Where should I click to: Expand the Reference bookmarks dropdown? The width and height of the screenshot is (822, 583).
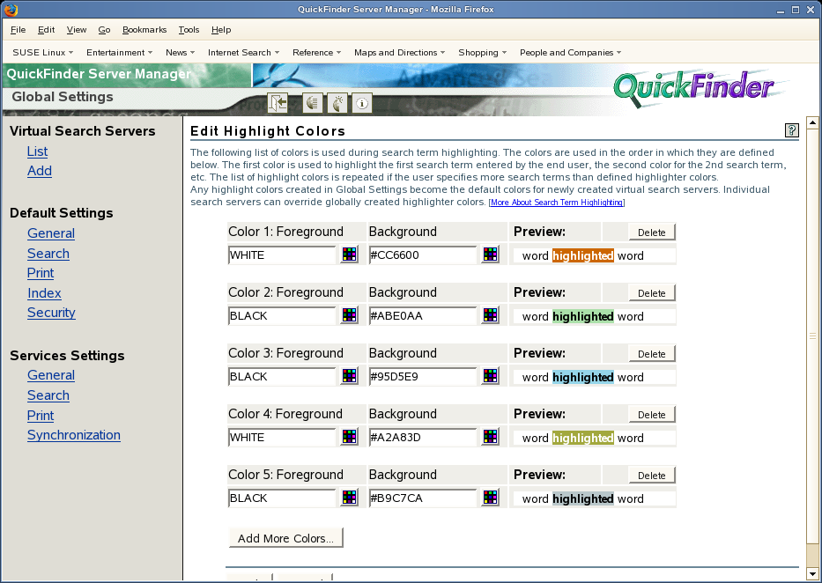[x=317, y=52]
